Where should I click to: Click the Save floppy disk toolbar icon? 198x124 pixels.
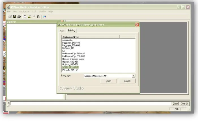point(15,16)
